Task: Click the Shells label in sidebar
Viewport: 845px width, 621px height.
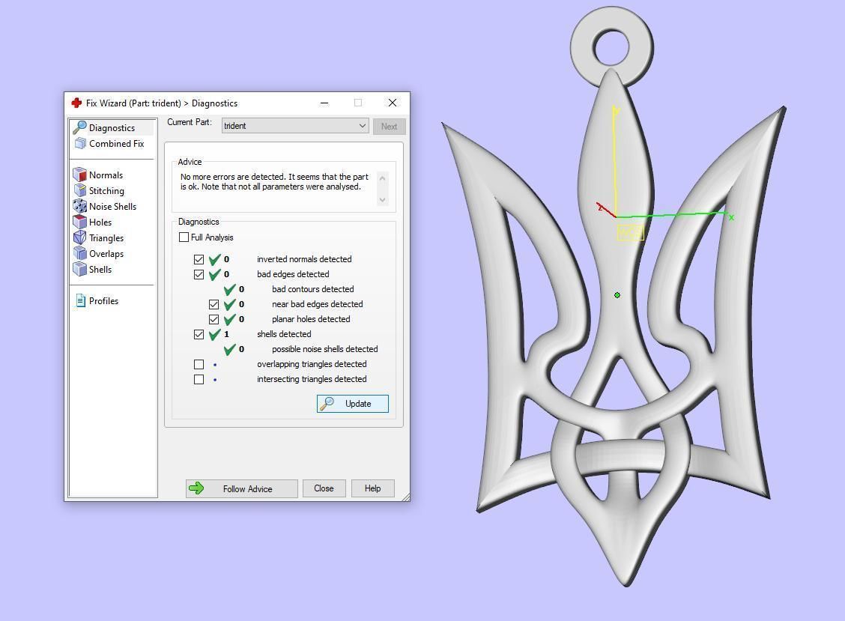Action: coord(100,269)
